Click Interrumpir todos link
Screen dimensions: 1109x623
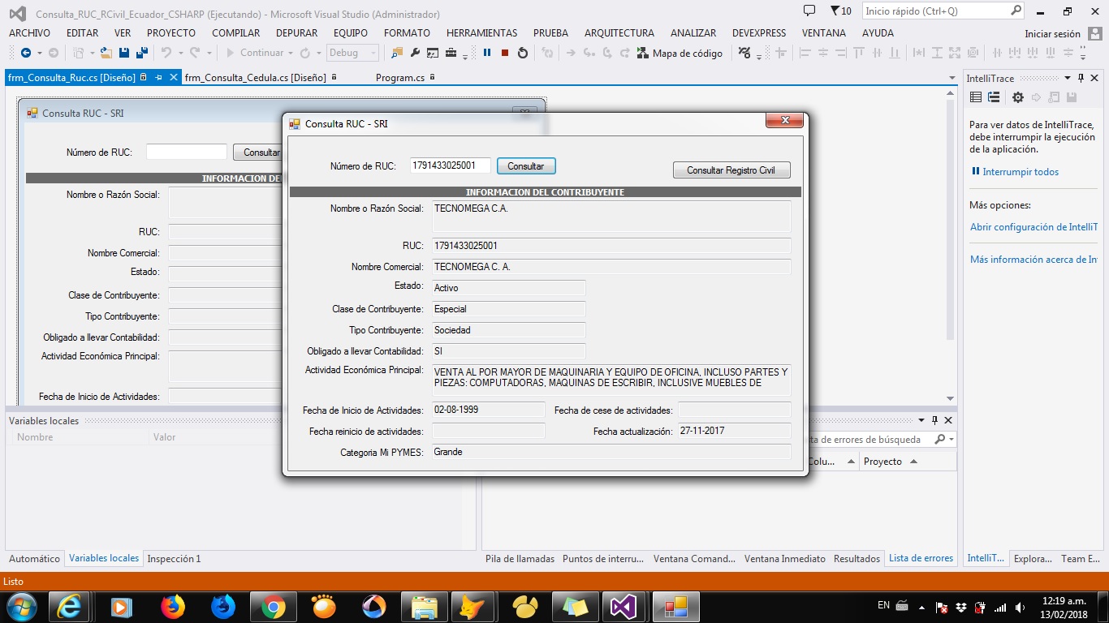(1021, 172)
